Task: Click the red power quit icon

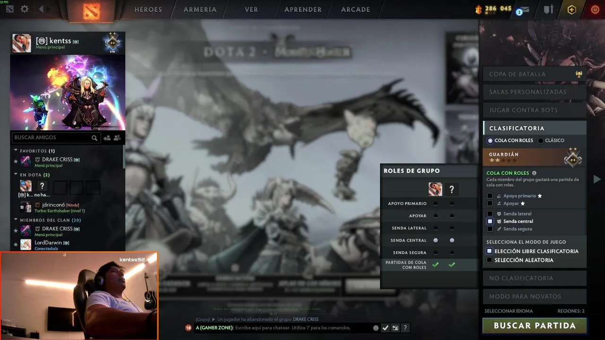Action: coord(595,9)
